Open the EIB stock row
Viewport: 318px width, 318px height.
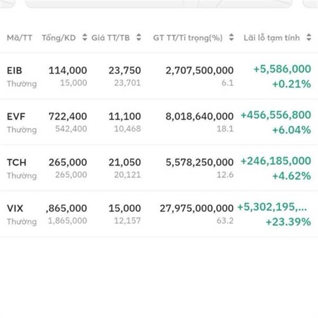[159, 76]
